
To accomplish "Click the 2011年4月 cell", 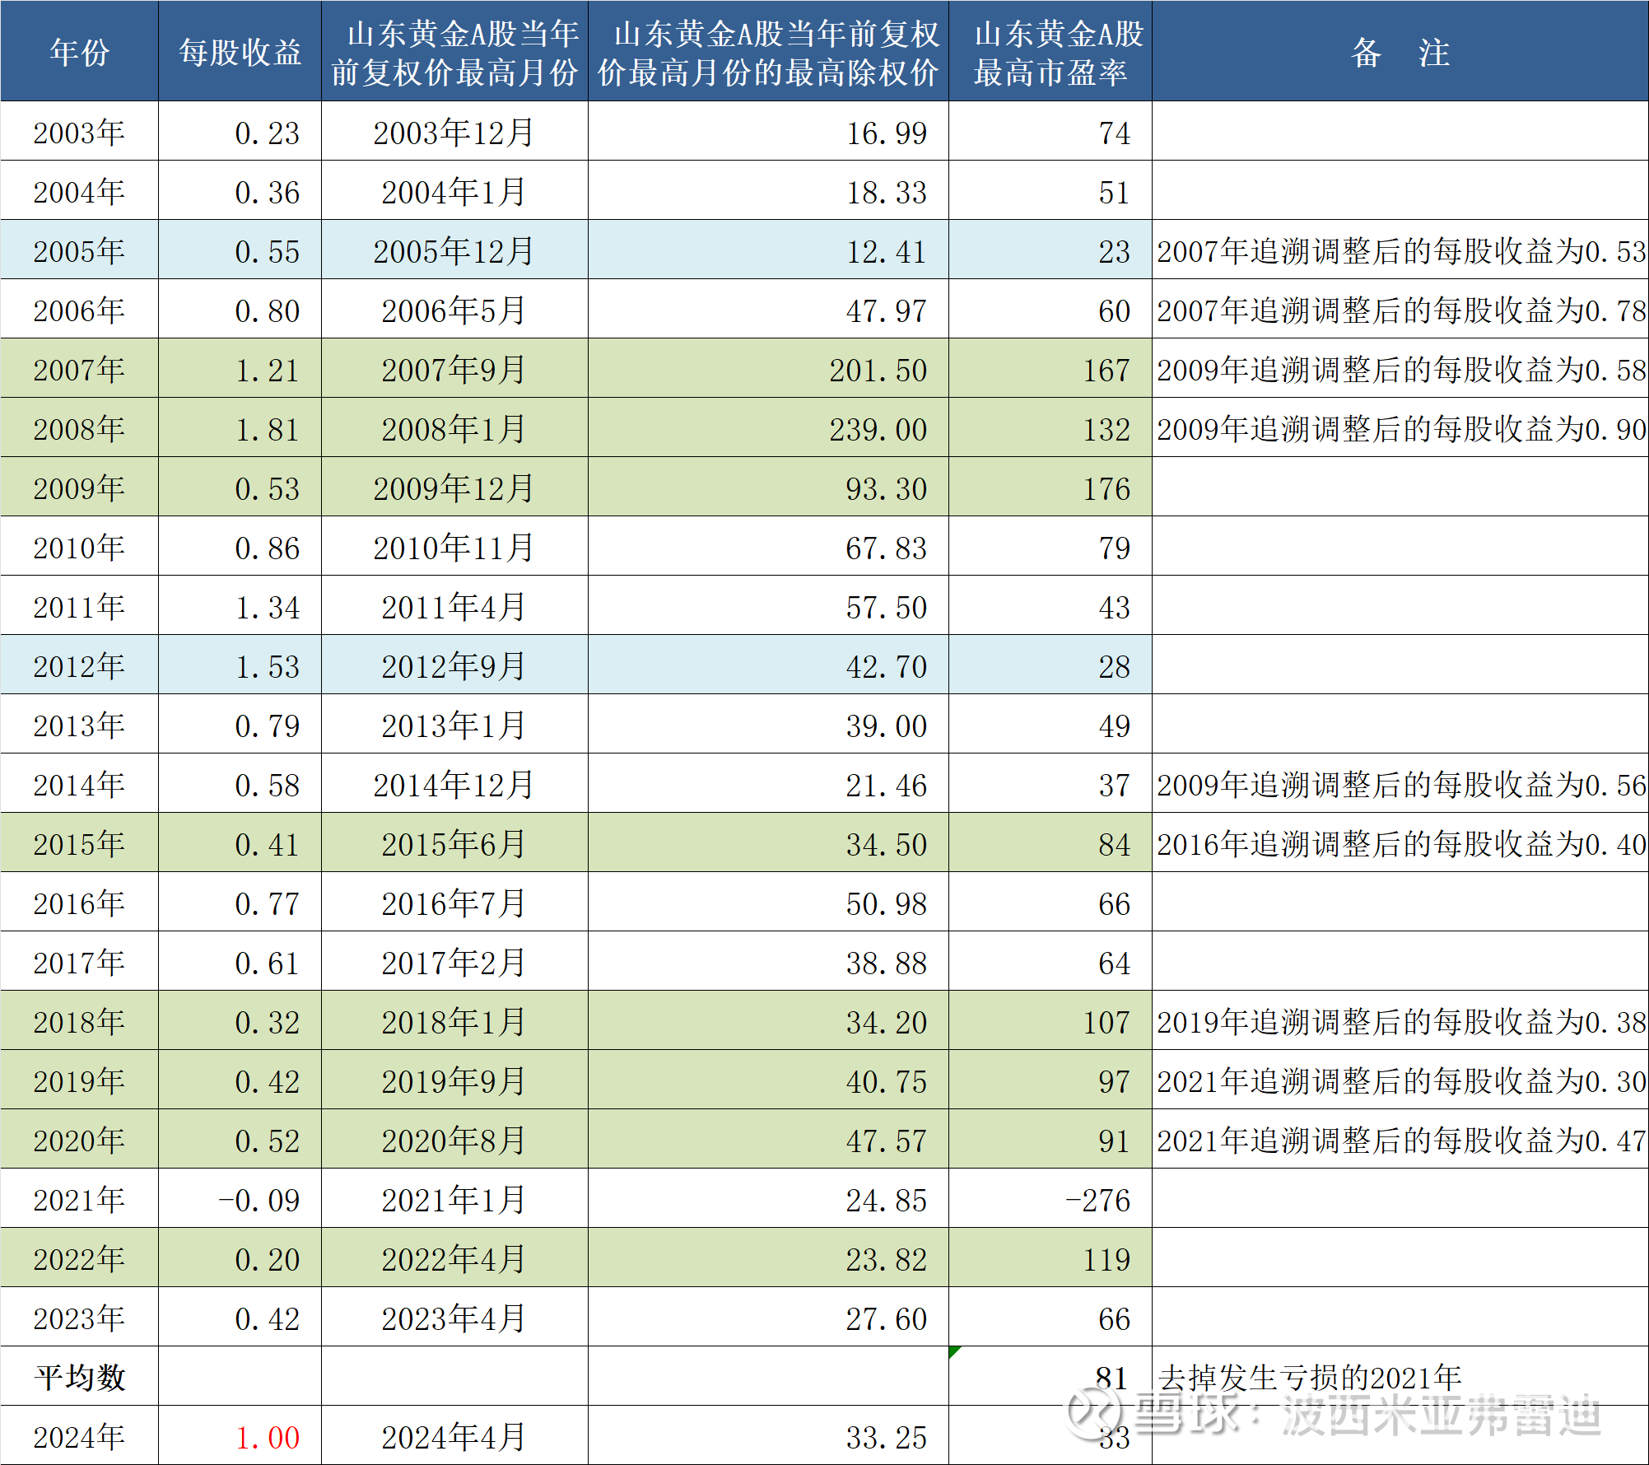I will point(454,606).
